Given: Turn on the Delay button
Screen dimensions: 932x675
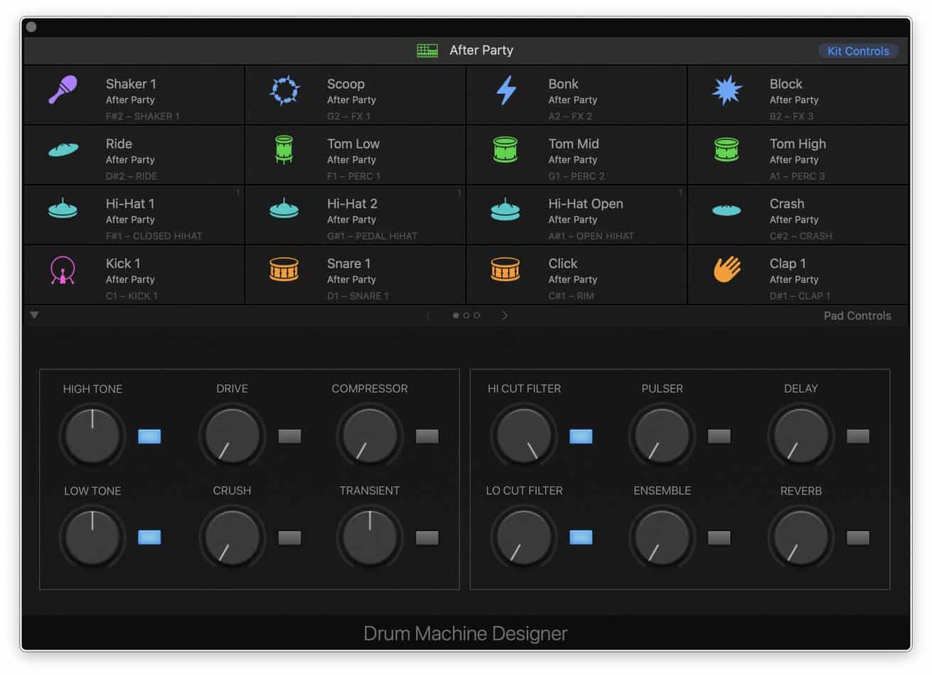Looking at the screenshot, I should 858,436.
